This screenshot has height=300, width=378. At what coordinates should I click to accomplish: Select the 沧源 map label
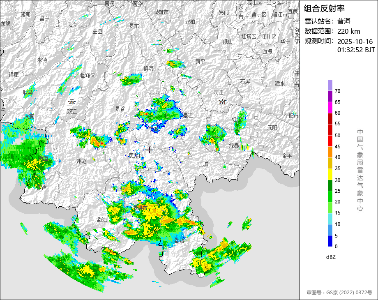(x=29, y=117)
